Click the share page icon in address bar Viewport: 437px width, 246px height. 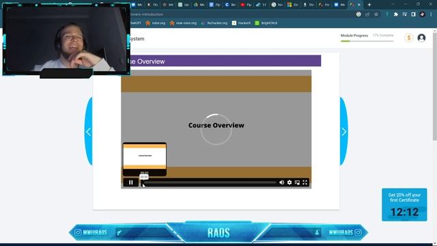[x=367, y=14]
